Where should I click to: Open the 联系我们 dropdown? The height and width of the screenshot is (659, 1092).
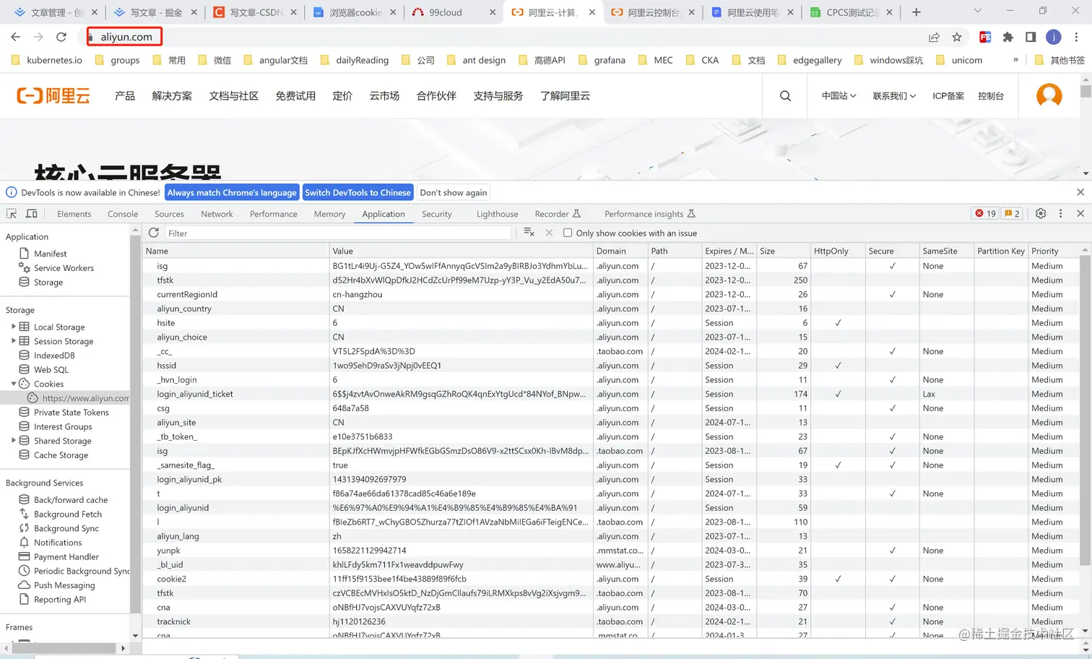(894, 95)
